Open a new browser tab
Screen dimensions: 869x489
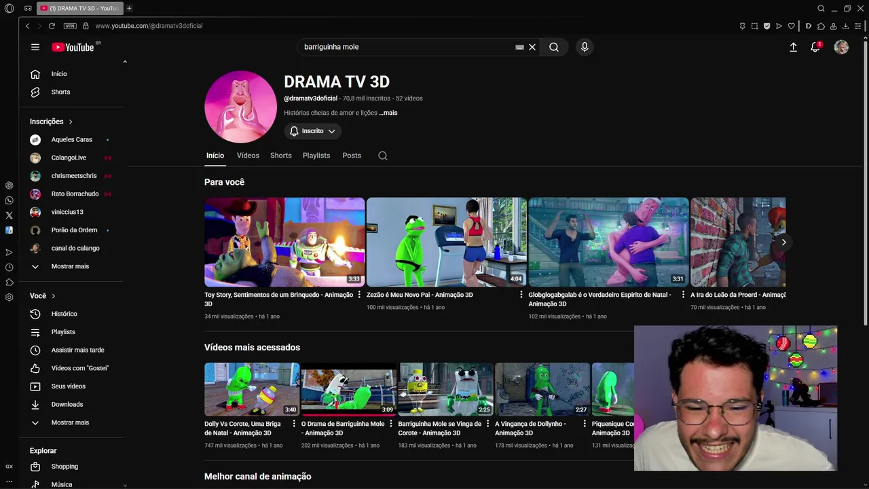(x=129, y=8)
